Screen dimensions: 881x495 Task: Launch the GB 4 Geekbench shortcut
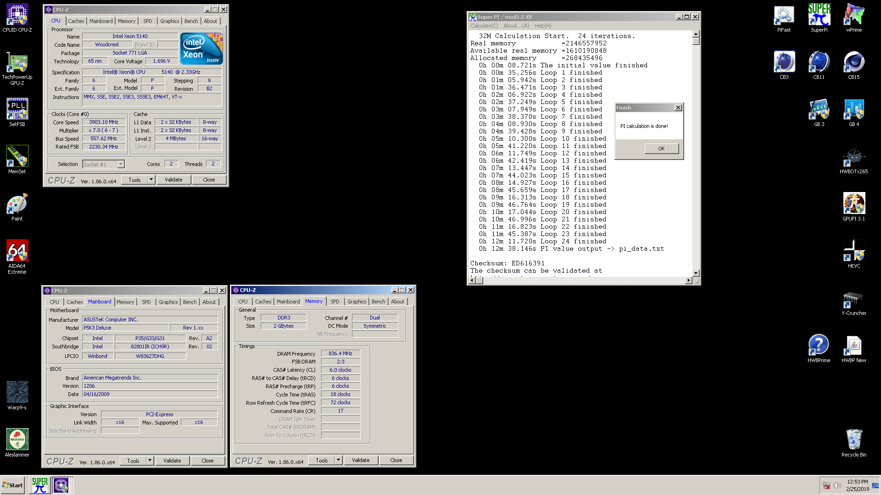click(x=854, y=113)
